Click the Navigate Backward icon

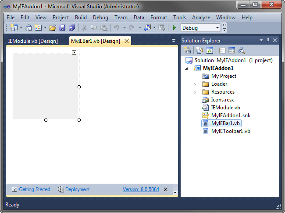tap(147, 28)
